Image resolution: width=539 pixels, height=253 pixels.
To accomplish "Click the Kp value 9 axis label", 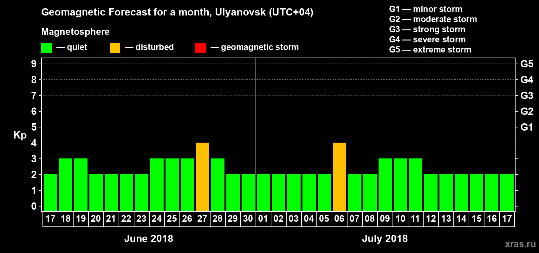I will (x=34, y=64).
